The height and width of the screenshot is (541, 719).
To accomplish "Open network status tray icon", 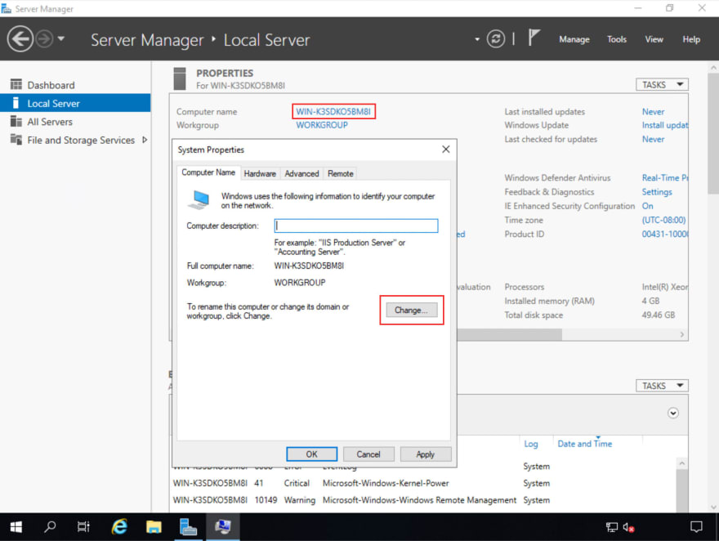I will [x=612, y=527].
